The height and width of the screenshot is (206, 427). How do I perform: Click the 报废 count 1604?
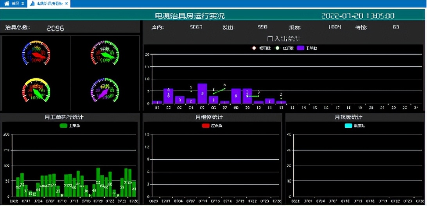tap(335, 27)
